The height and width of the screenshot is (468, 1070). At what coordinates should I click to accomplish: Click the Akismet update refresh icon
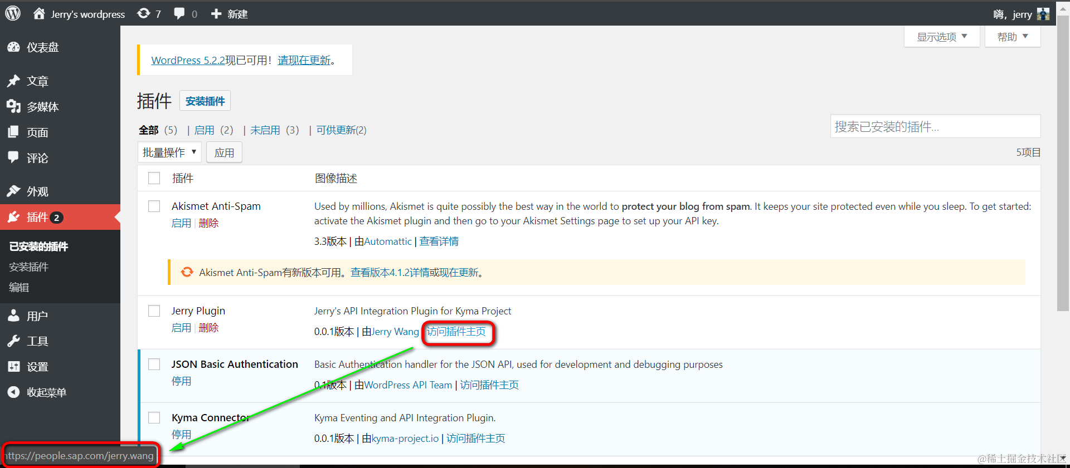(x=187, y=272)
